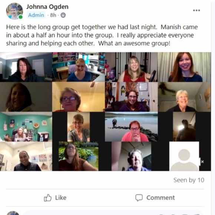Viewport: 215px width, 215px height.
Task: Click the 8h post timestamp
Action: [53, 15]
